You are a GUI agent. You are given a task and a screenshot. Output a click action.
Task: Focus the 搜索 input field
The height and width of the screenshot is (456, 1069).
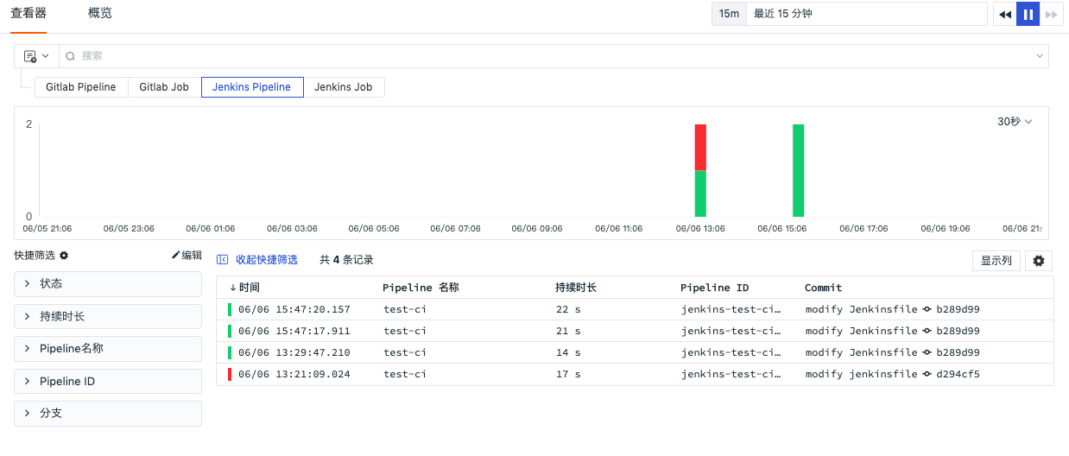(553, 56)
